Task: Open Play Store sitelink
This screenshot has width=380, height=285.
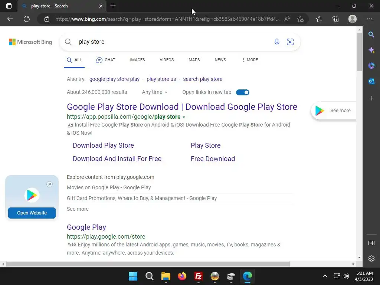Action: (x=206, y=145)
